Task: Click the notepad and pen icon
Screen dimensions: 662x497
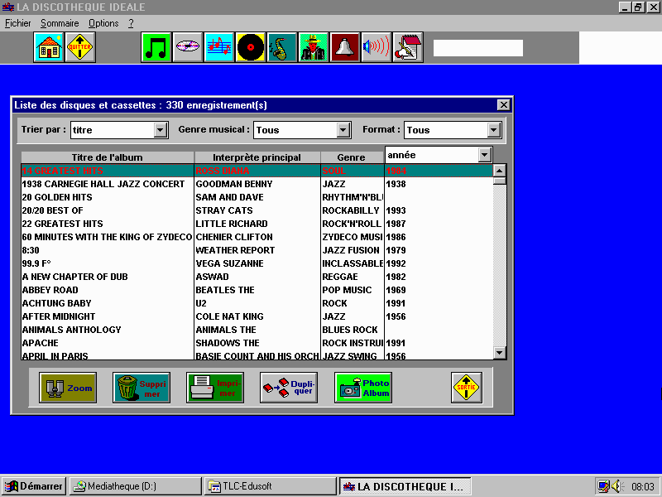Action: click(407, 47)
